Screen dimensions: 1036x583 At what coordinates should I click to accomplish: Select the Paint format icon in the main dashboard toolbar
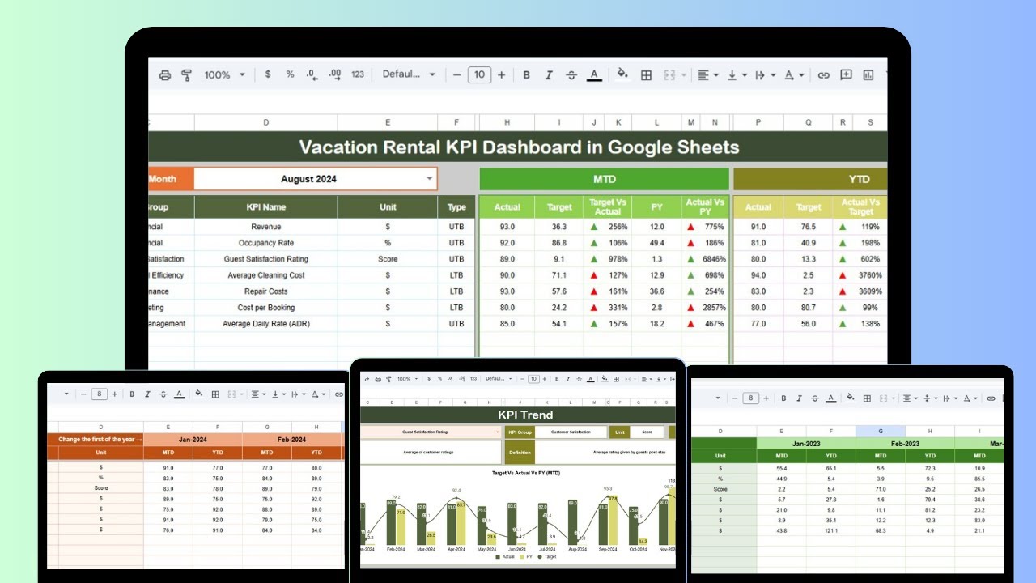point(187,74)
